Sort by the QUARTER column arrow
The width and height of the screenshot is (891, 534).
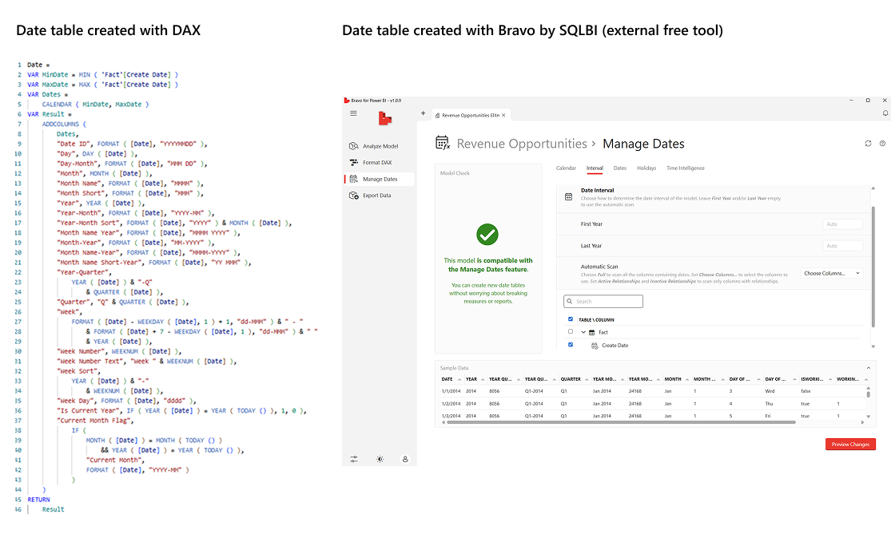(587, 379)
